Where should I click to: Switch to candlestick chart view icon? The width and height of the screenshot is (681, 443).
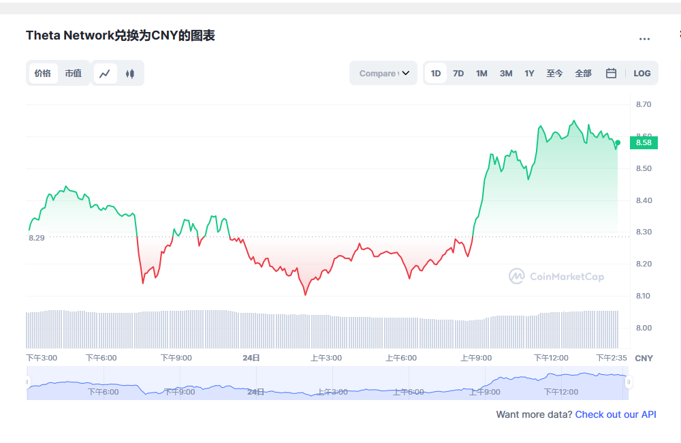130,74
